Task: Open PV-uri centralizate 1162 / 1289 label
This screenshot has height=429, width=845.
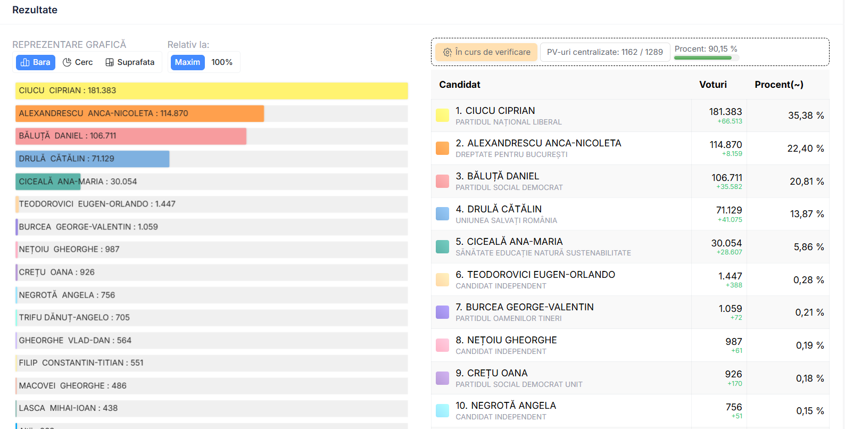Action: pyautogui.click(x=604, y=52)
